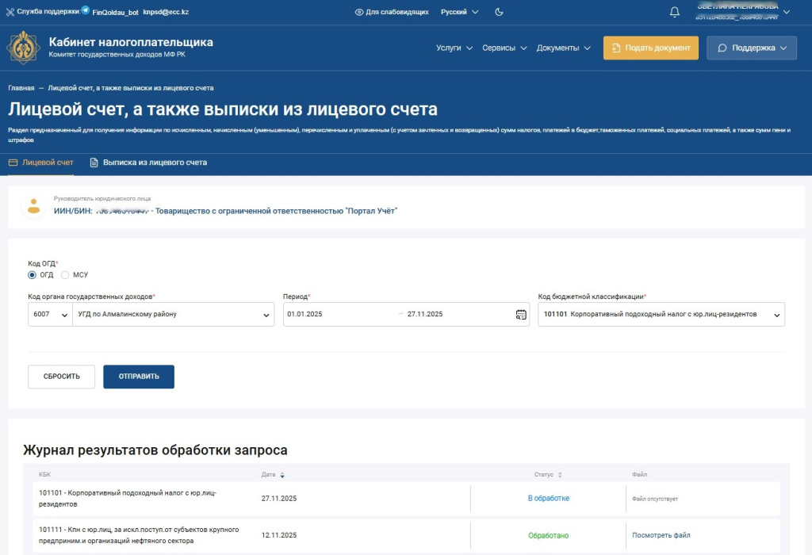
Task: Select the ОГД radio button
Action: click(33, 275)
